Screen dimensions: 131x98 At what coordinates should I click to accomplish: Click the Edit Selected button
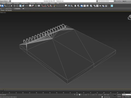[x=8, y=10]
